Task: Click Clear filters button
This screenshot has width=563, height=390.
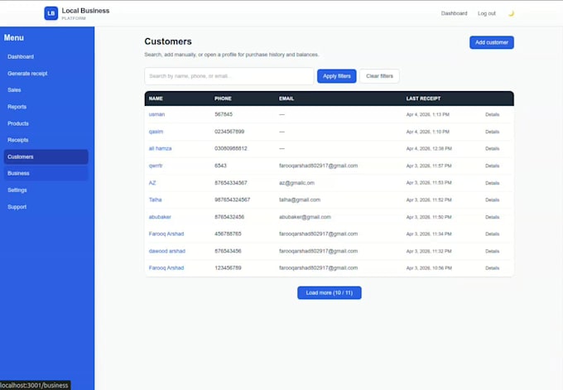Action: tap(379, 76)
